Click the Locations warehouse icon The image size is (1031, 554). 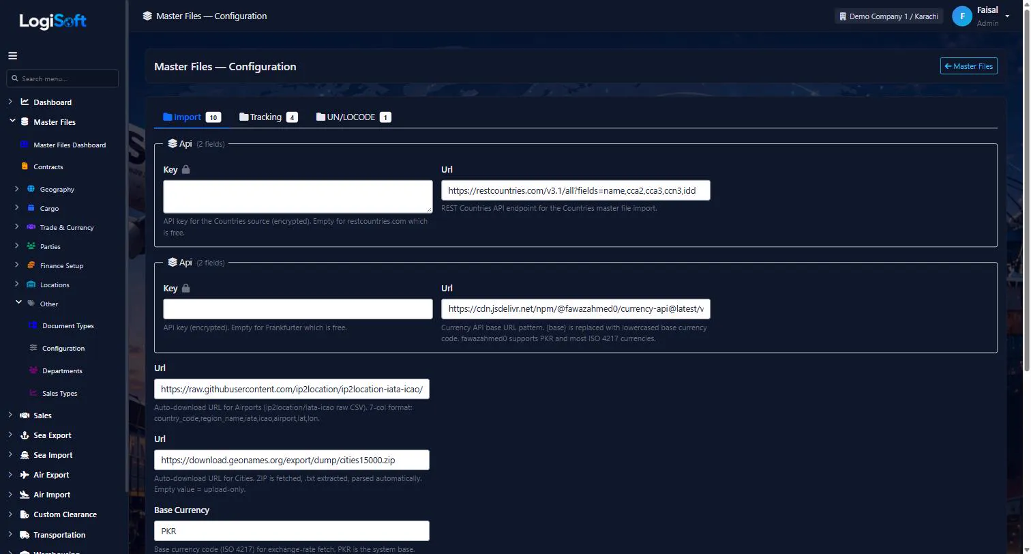pos(31,284)
